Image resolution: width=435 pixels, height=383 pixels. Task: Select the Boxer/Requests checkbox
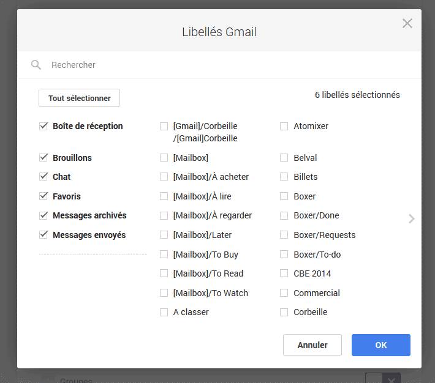pos(284,235)
